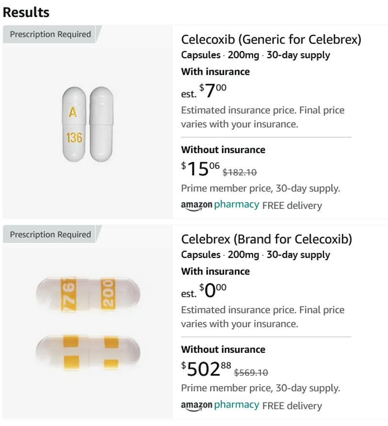
Task: Click the crossed-out $569.10 list price
Action: pyautogui.click(x=251, y=372)
